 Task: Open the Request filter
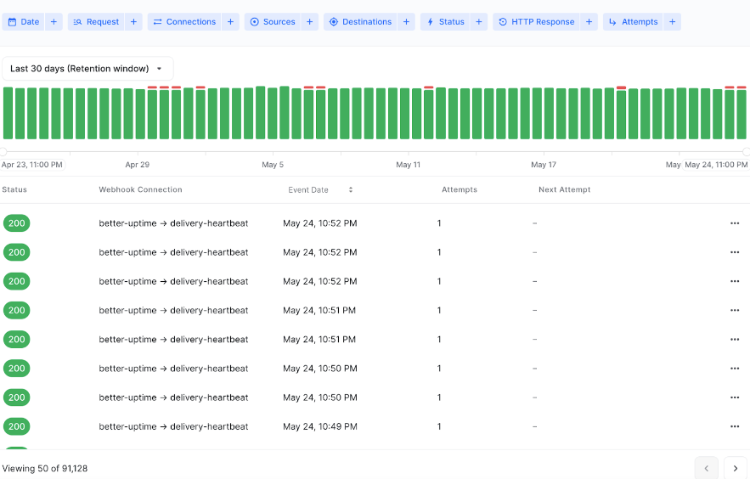[96, 21]
